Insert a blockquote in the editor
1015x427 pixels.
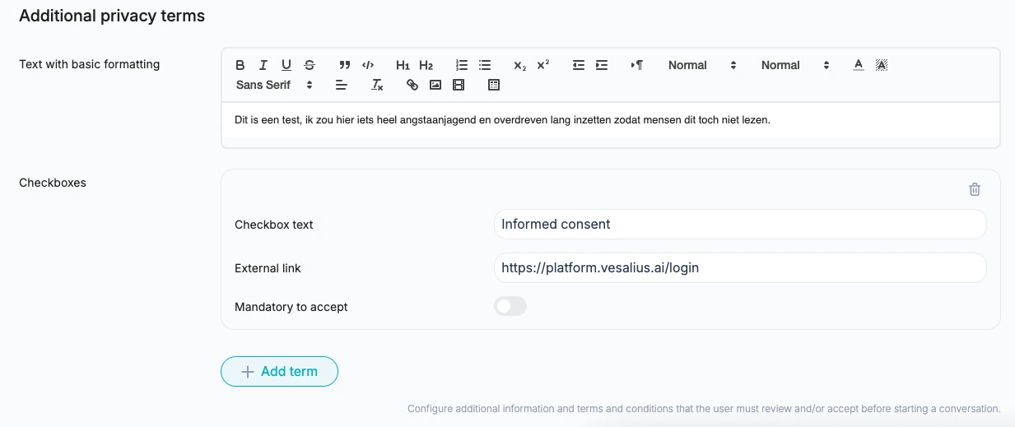point(345,65)
